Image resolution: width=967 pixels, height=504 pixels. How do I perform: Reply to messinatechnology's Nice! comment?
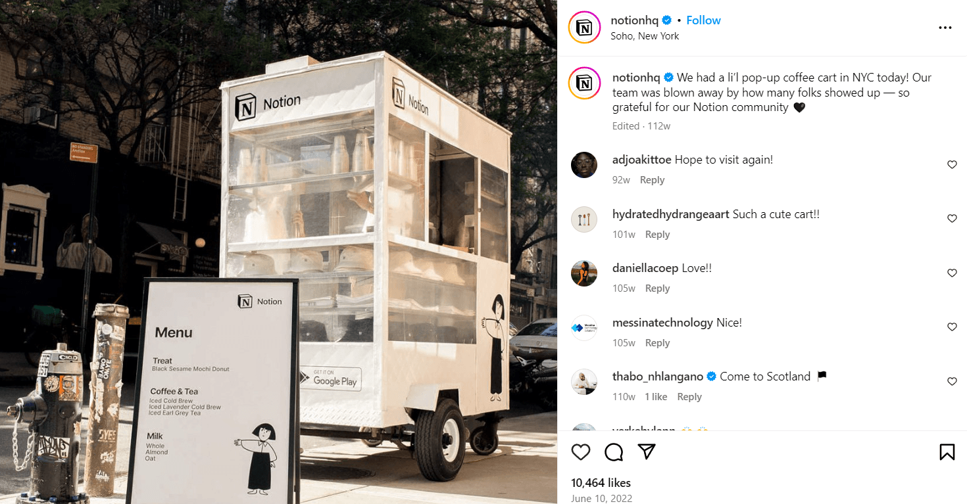[657, 343]
